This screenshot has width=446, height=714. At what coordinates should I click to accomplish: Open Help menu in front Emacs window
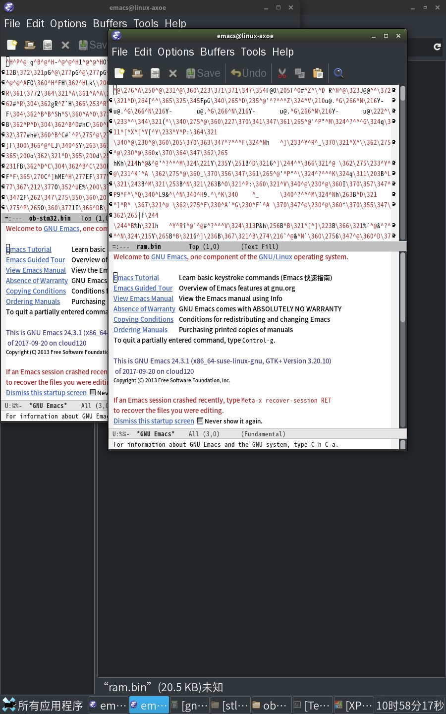pyautogui.click(x=283, y=52)
